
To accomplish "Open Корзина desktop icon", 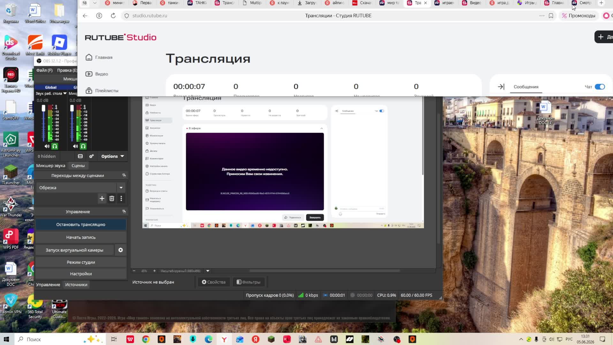I will click(x=11, y=13).
